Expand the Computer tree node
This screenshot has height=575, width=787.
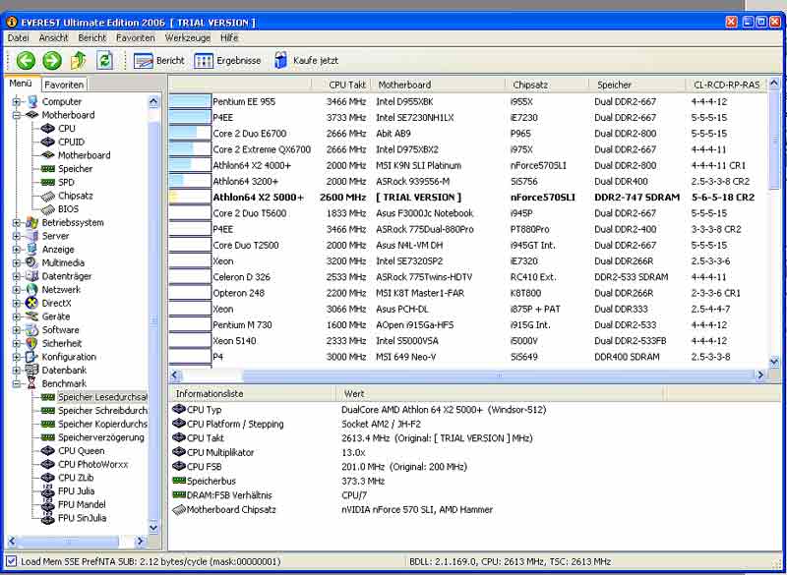[x=17, y=102]
